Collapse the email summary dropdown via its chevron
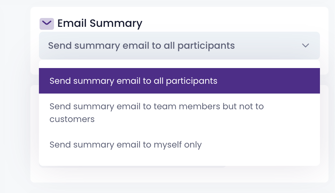 tap(306, 45)
